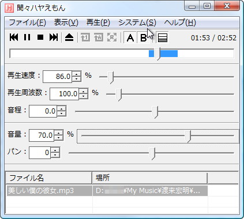Skip to the next track
The image size is (244, 219).
coord(54,37)
